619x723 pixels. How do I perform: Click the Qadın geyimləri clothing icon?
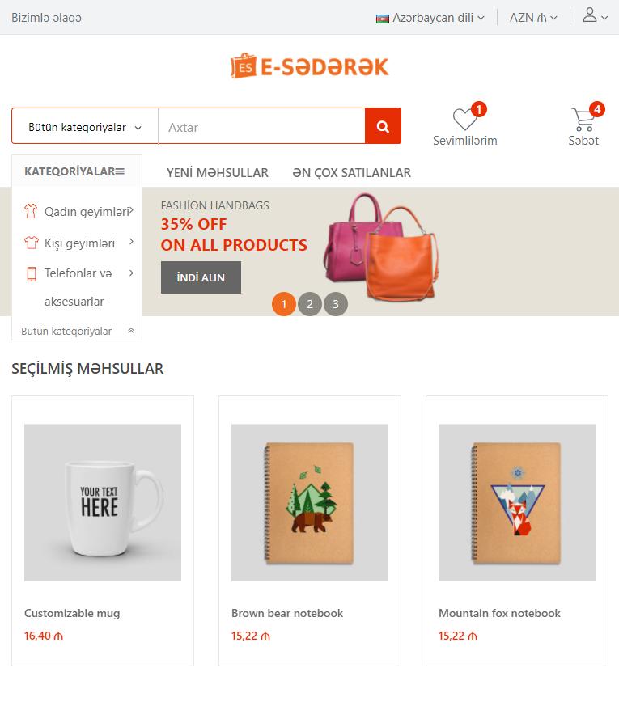pos(31,211)
